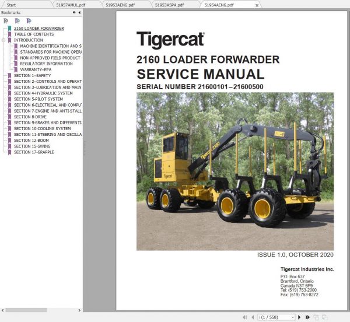Jump to SECTION 17-GRAPPLE bookmark
The image size is (350, 322).
coord(34,152)
